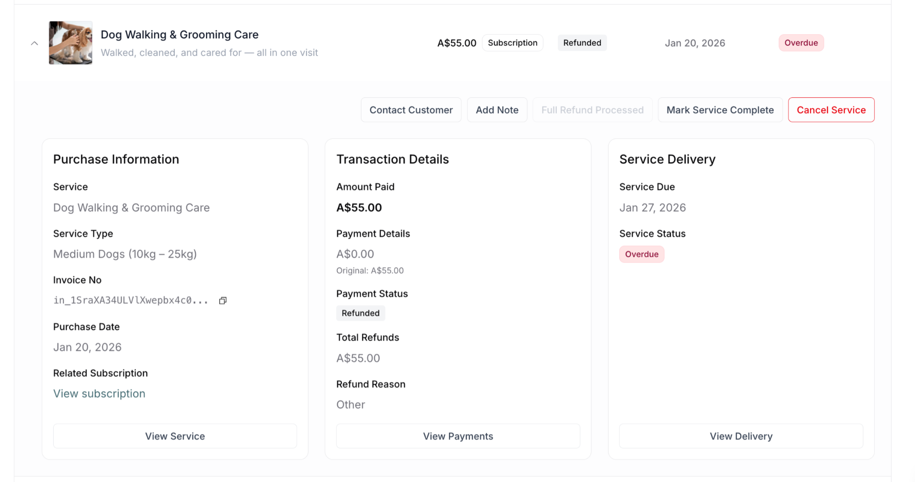The height and width of the screenshot is (482, 915).
Task: Click the Add Note button
Action: 497,110
